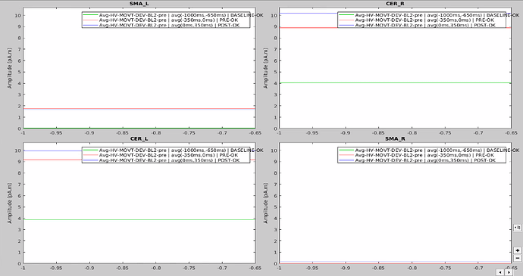Select the PRE-OK legend entry in CER_L
523x276 pixels.
coord(166,155)
